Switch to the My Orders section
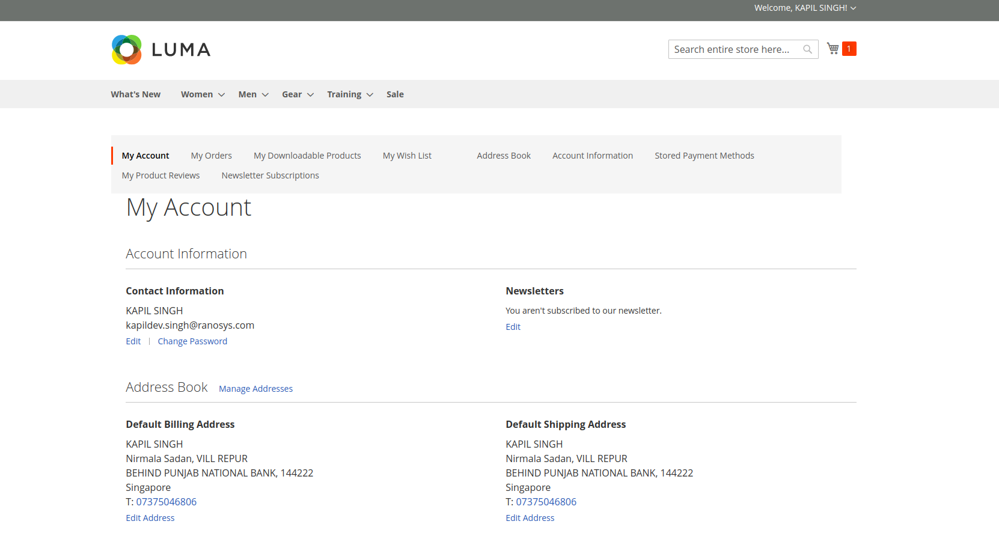This screenshot has width=999, height=542. tap(211, 155)
